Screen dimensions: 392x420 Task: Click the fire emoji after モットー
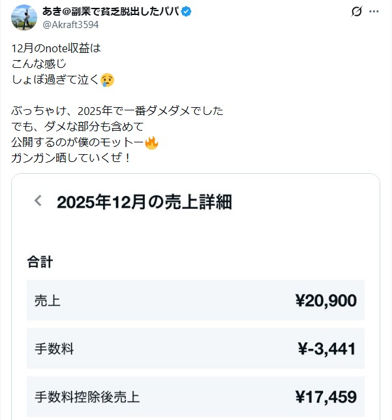pos(151,142)
